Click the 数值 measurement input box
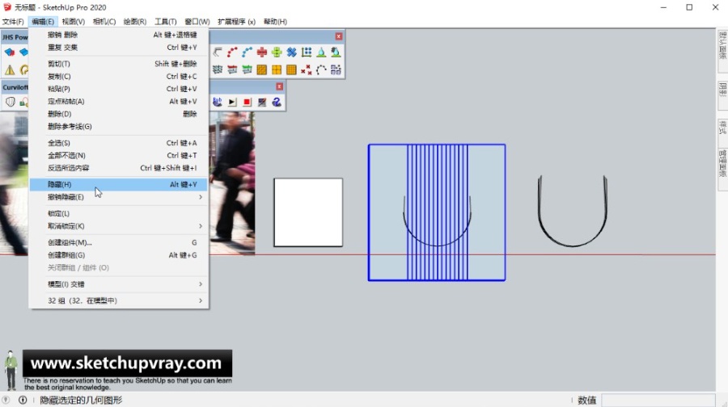 coord(658,400)
